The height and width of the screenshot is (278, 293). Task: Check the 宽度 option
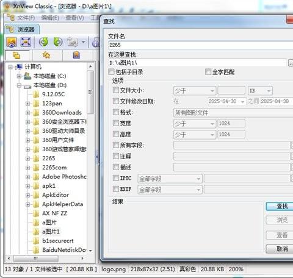click(x=116, y=123)
